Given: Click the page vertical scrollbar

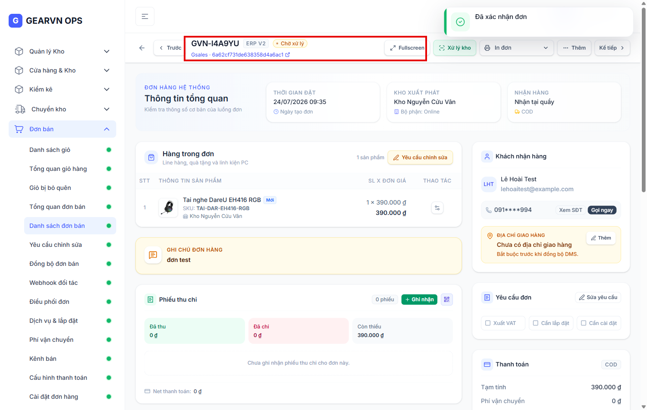Looking at the screenshot, I should point(644,99).
